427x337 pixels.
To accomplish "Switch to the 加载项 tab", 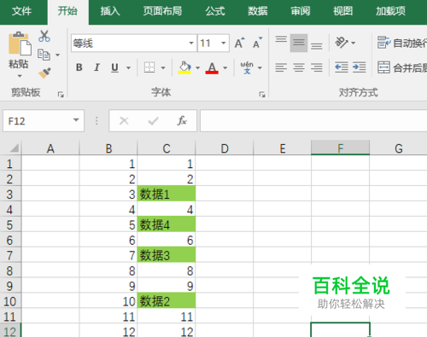I will pos(390,11).
